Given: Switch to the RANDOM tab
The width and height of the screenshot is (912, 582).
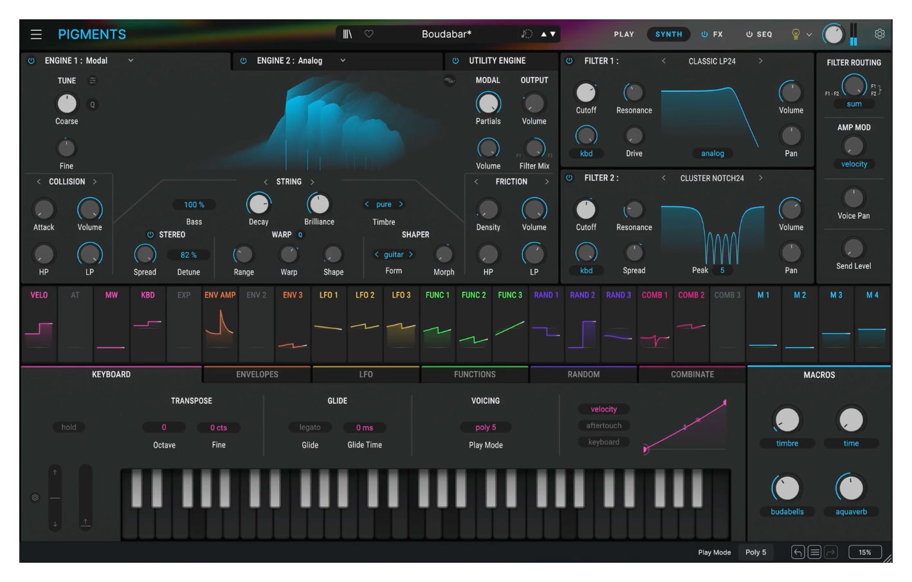Looking at the screenshot, I should click(583, 374).
